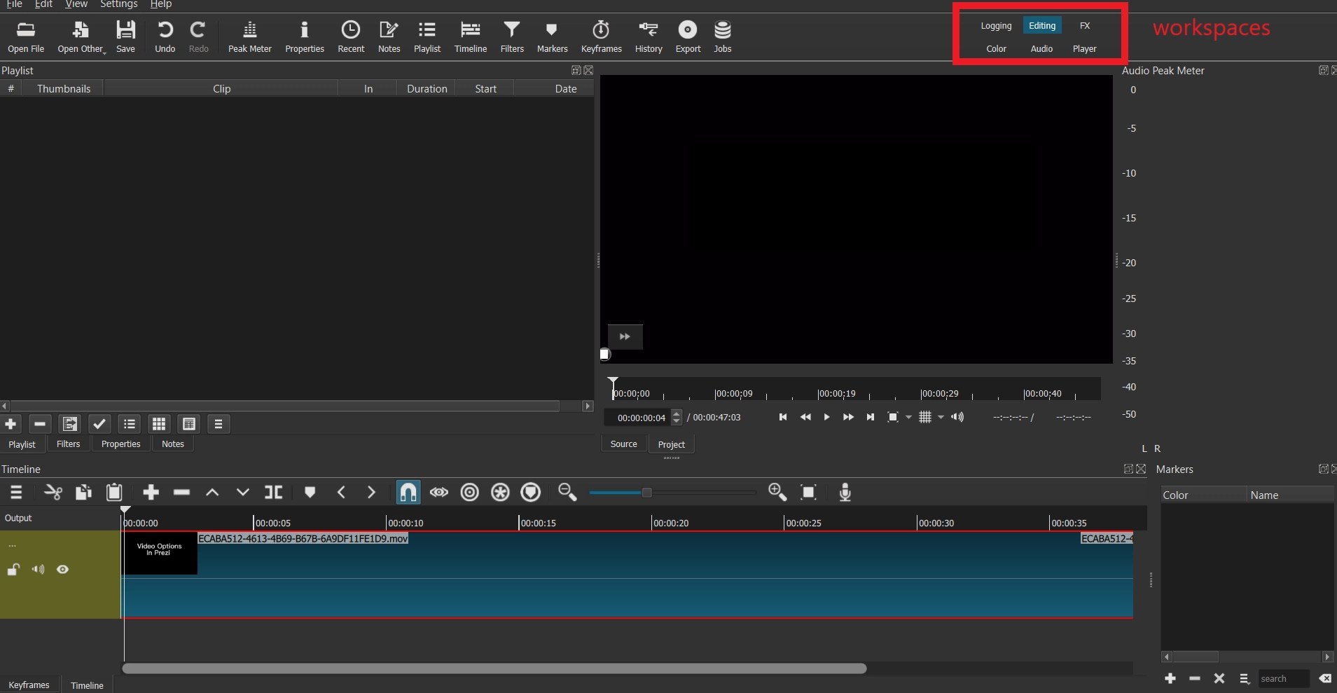Screen dimensions: 1337x693
Task: Open the Export panel
Action: (688, 36)
